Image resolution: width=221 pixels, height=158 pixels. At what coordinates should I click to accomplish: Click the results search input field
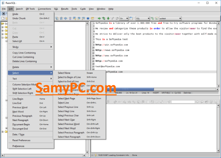tap(183, 102)
